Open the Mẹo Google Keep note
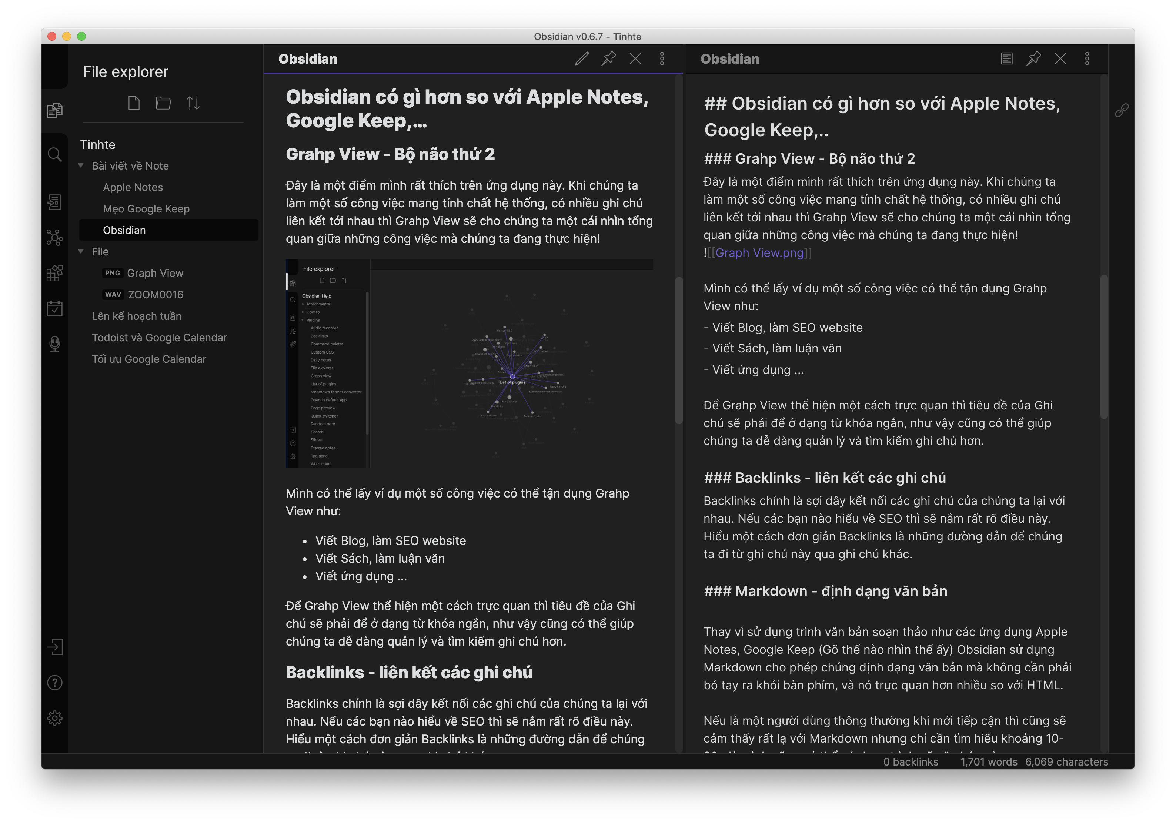1176x824 pixels. (x=146, y=208)
